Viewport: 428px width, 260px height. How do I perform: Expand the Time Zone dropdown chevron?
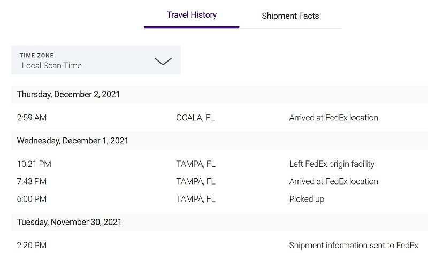click(x=163, y=61)
